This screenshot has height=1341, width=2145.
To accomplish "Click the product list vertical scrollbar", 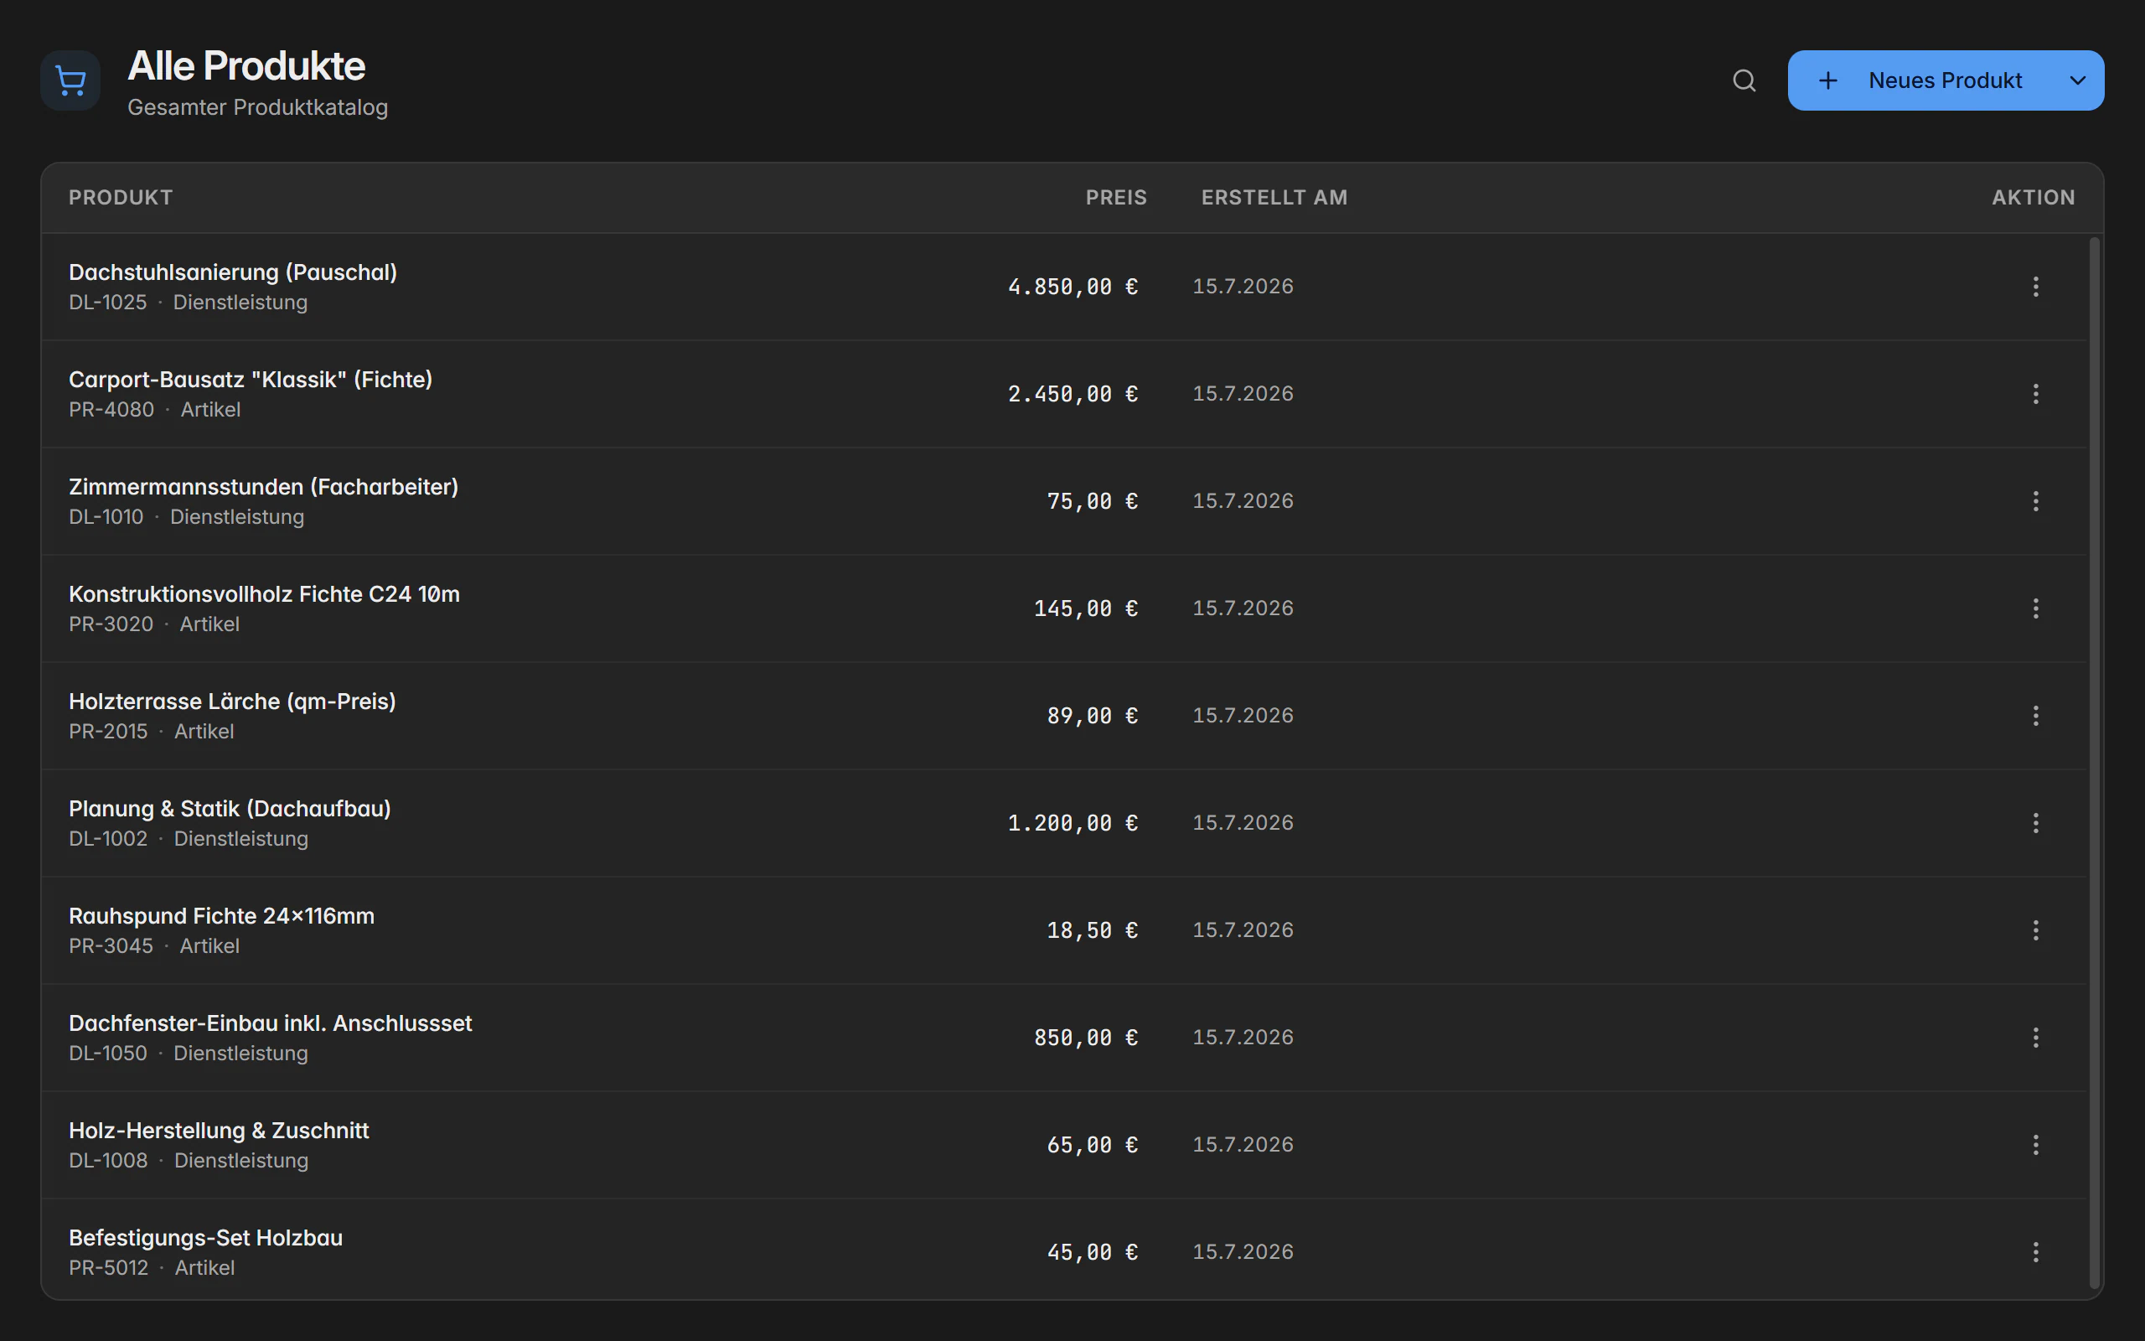I will coord(2095,763).
